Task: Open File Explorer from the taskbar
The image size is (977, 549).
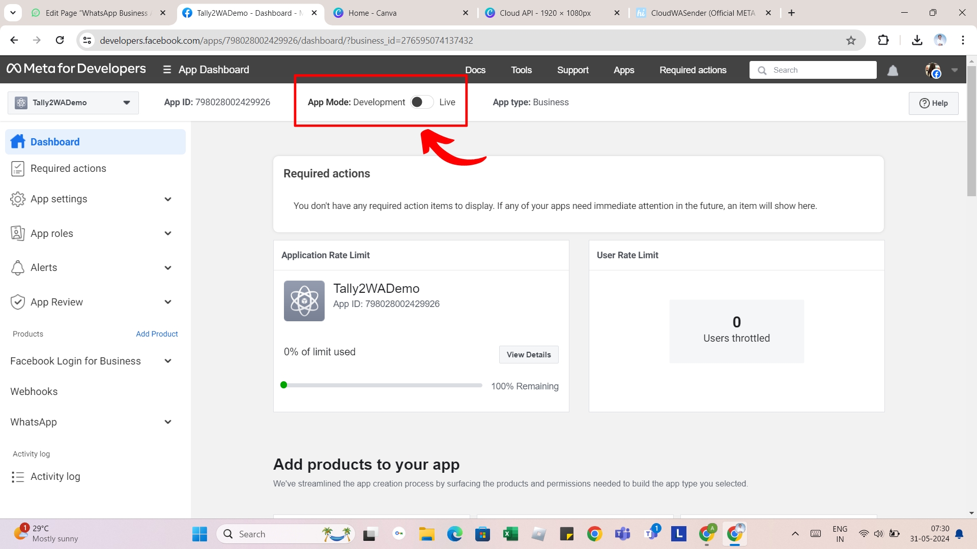Action: point(426,534)
